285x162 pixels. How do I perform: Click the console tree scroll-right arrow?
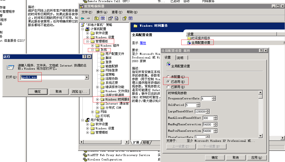click(127, 142)
